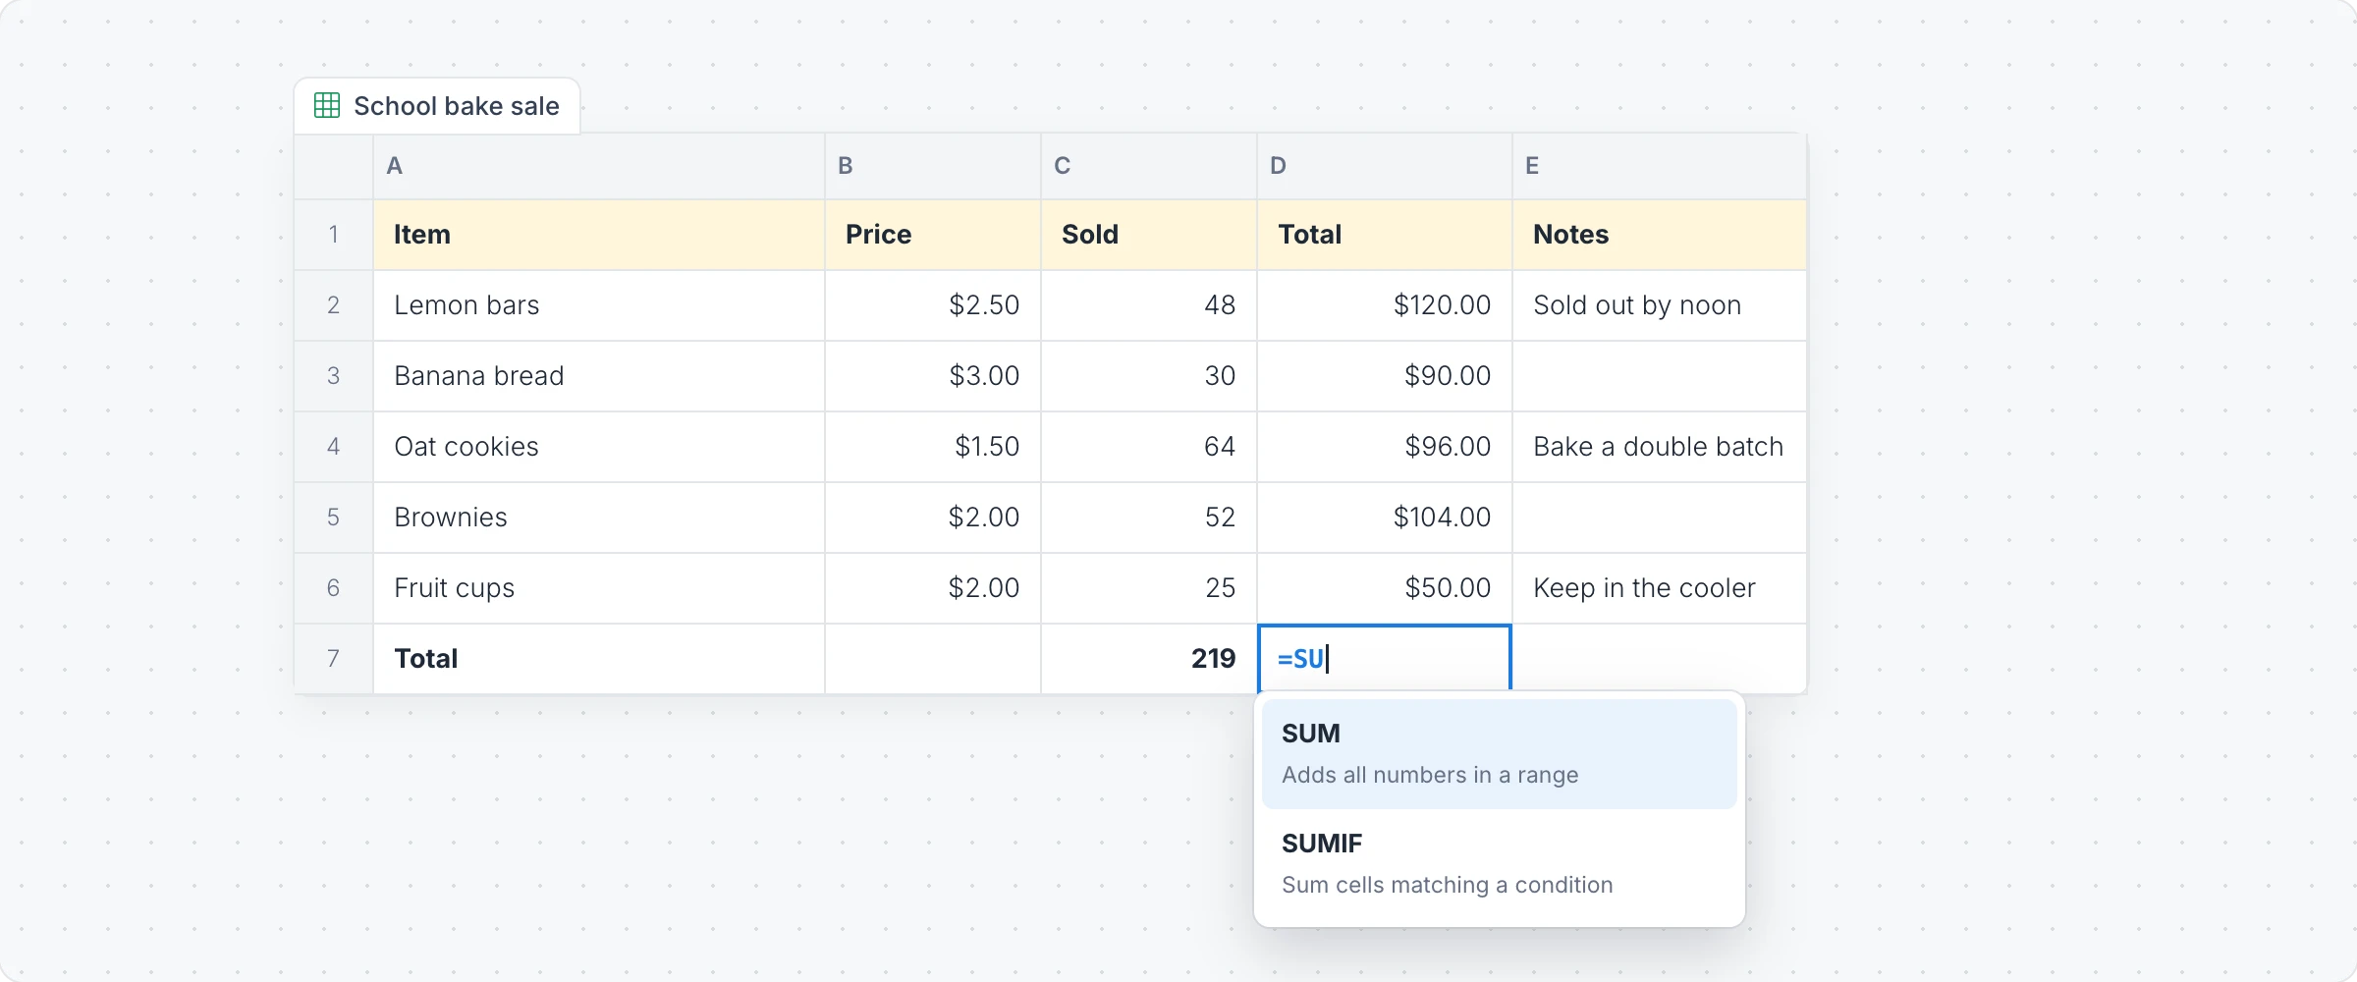Click the 219 sold total cell
The width and height of the screenshot is (2357, 982).
(x=1149, y=659)
